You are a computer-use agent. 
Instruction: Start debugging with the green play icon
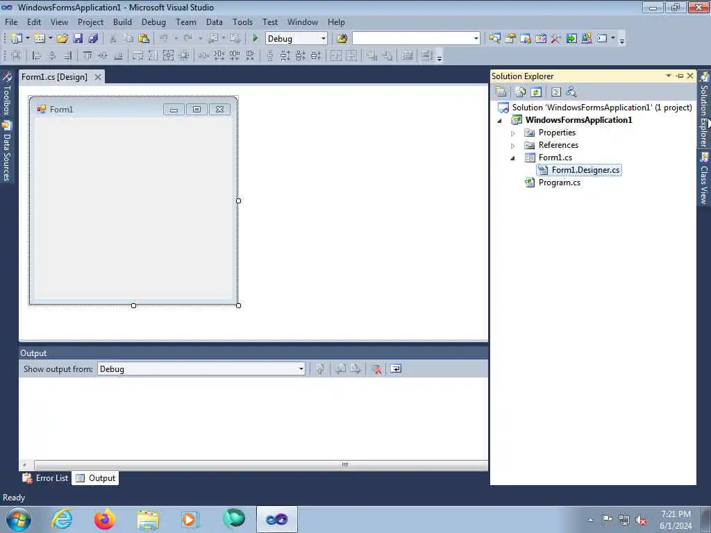coord(256,39)
